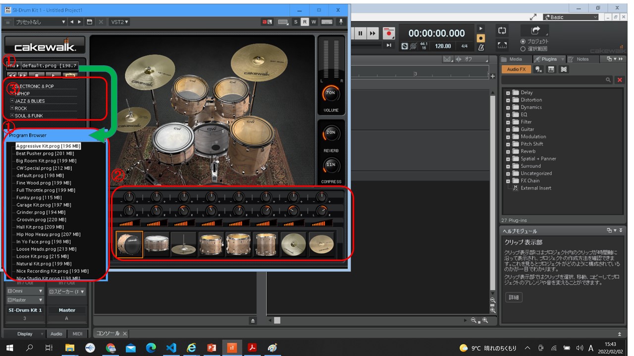Adjust the COMPRESS knob at 11%

(330, 165)
